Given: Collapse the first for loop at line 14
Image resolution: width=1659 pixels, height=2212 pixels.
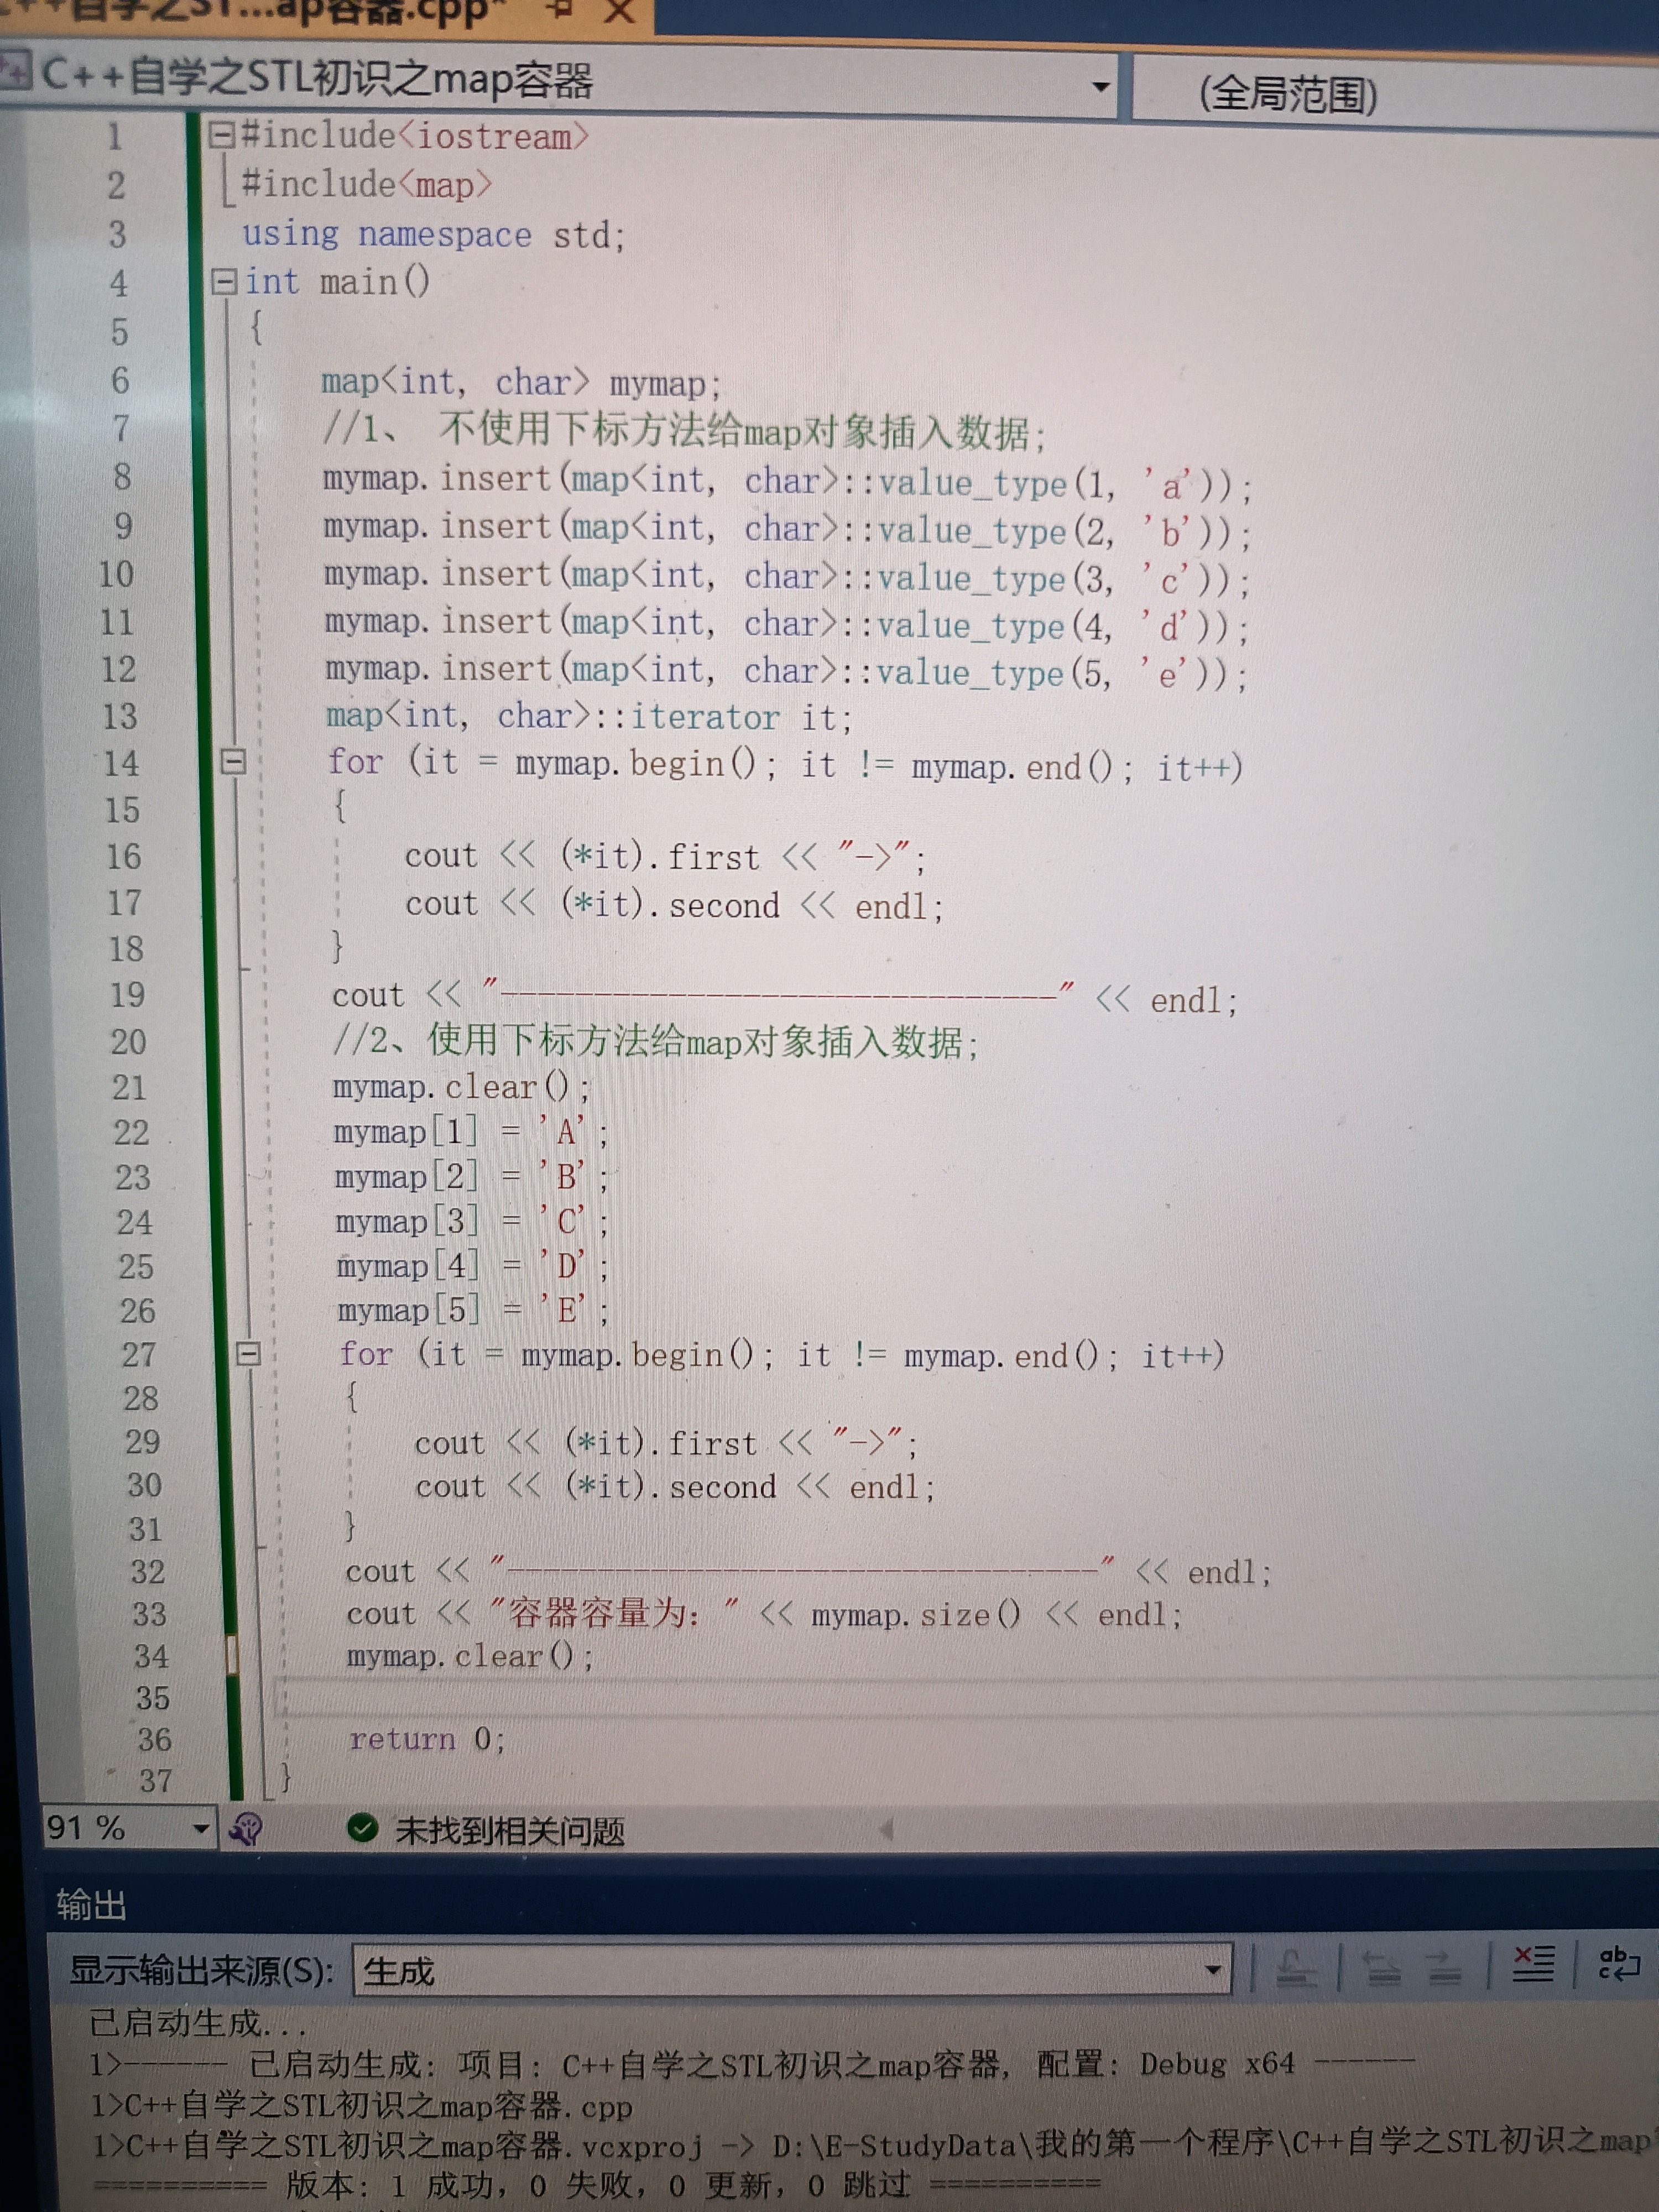Looking at the screenshot, I should 233,762.
